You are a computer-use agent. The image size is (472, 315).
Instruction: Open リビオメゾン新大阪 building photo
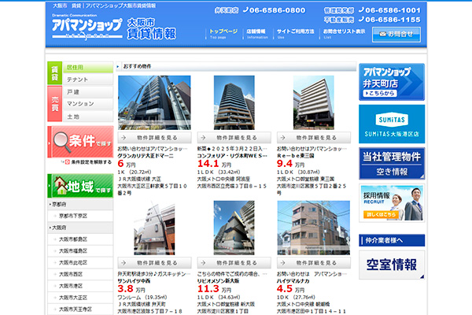pyautogui.click(x=234, y=228)
